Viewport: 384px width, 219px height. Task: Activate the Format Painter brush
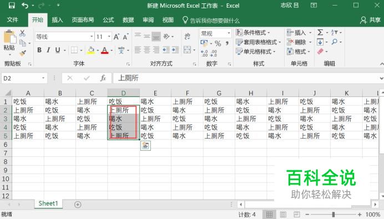tap(23, 53)
